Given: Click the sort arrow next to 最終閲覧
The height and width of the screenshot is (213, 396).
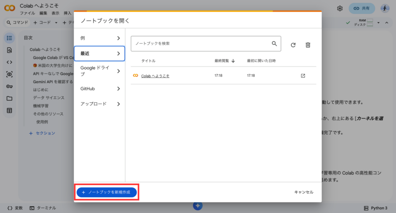Looking at the screenshot, I should [x=233, y=61].
